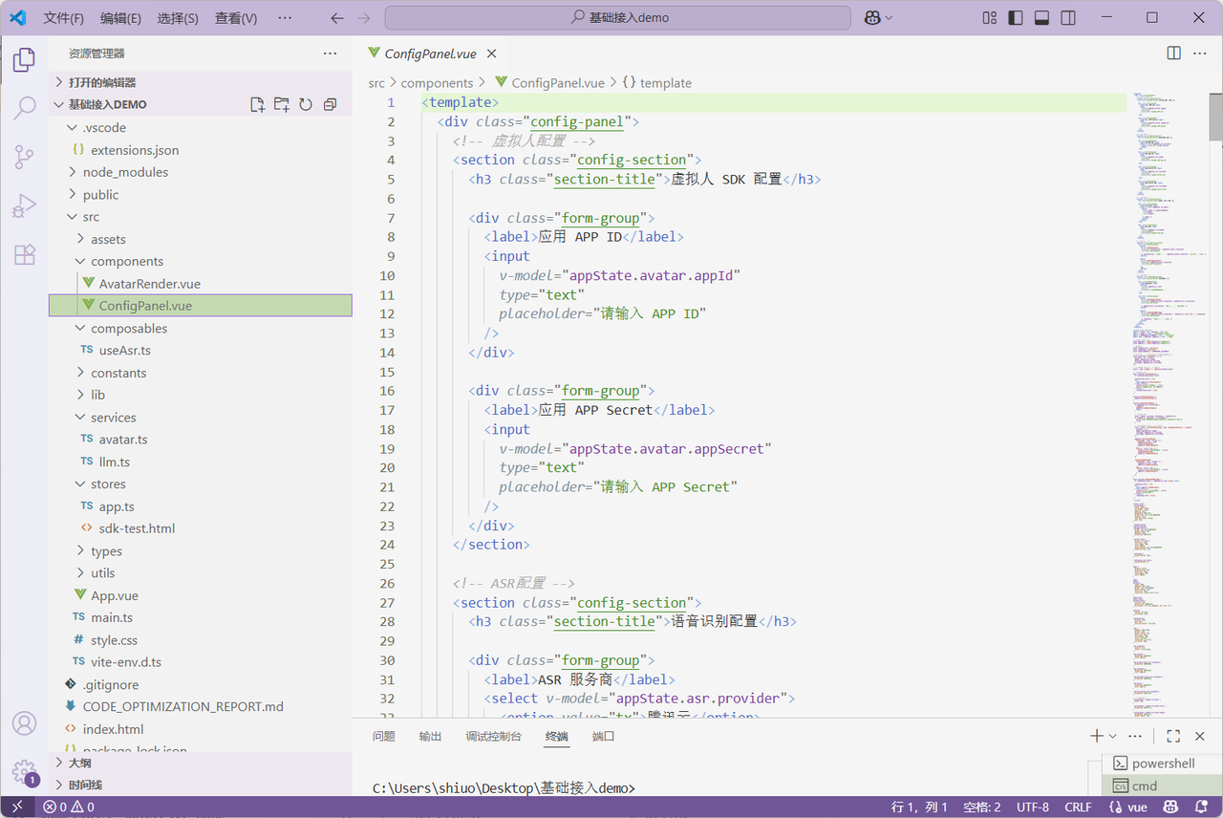Toggle the bottom panel layout button
This screenshot has height=818, width=1223.
[x=1041, y=18]
